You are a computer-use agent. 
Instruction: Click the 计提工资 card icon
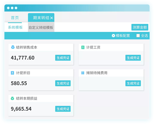point(83,47)
